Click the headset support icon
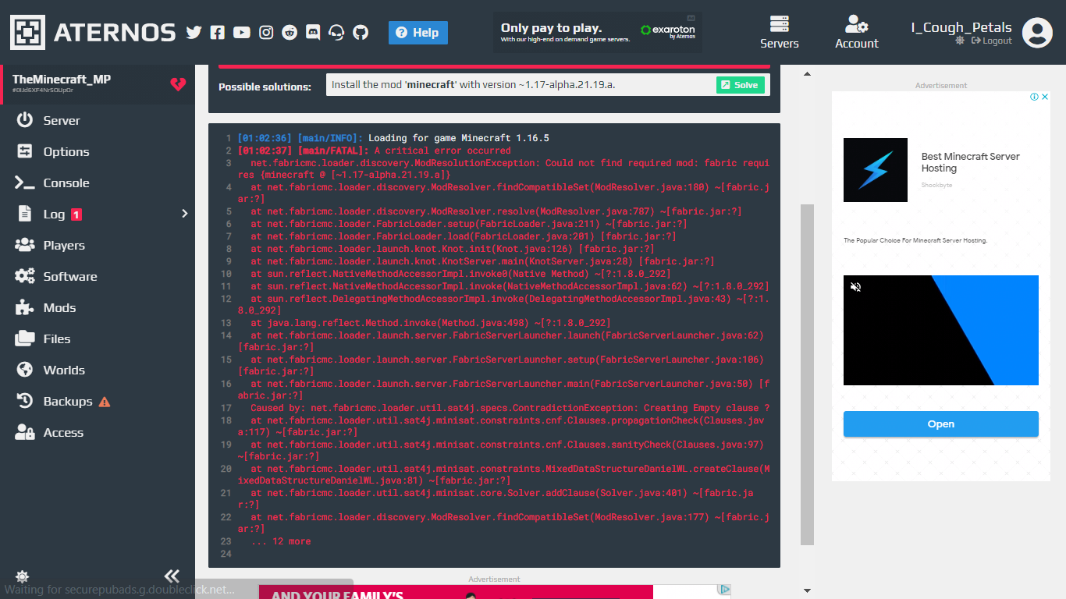 337,32
